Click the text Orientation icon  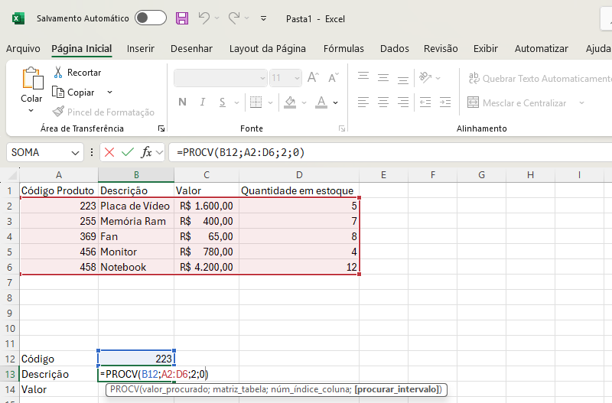(x=425, y=77)
